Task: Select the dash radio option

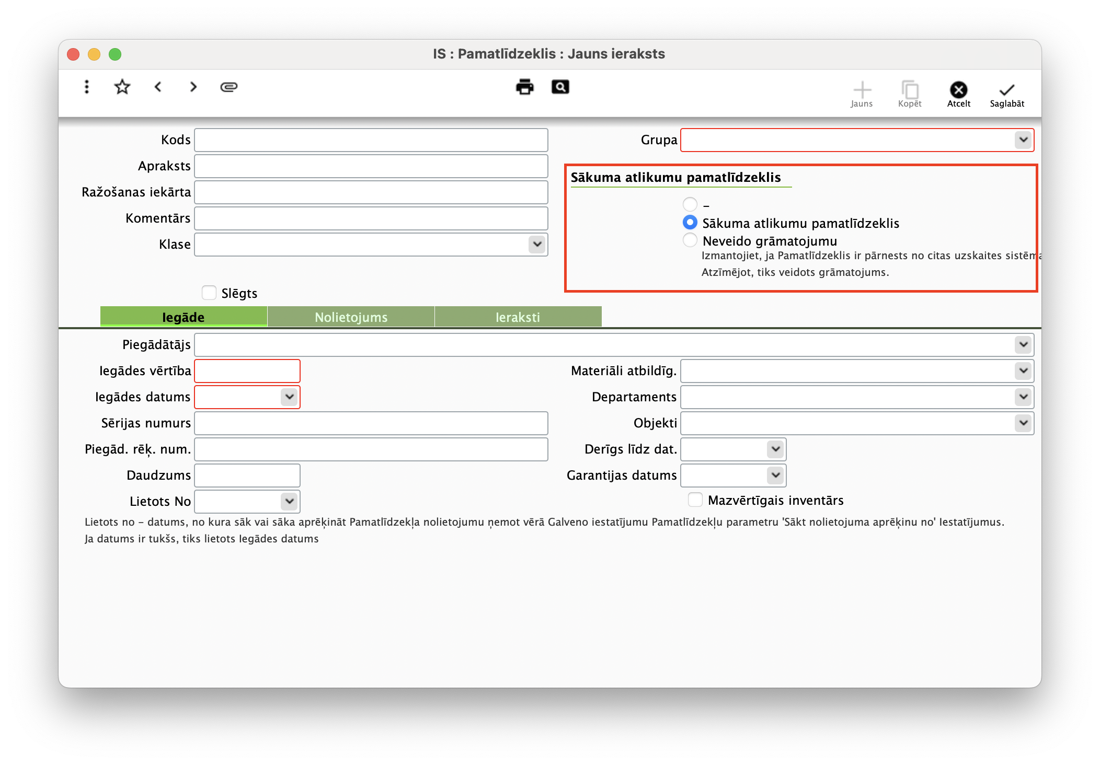Action: pyautogui.click(x=690, y=204)
